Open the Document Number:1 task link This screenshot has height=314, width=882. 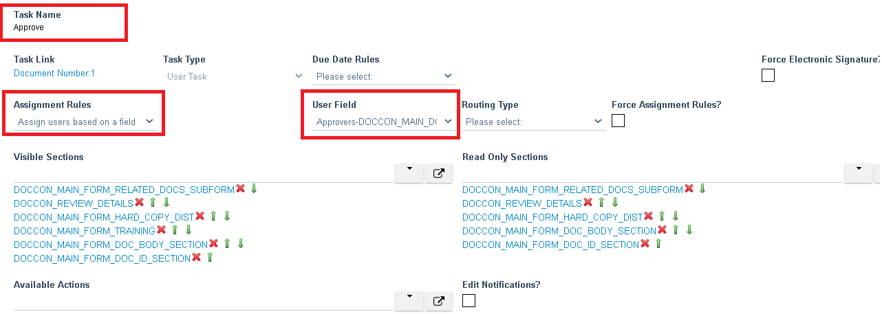[x=54, y=74]
